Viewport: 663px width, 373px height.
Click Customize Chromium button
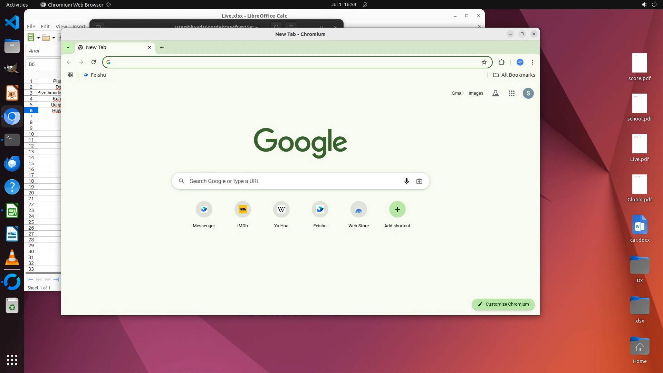(x=503, y=304)
